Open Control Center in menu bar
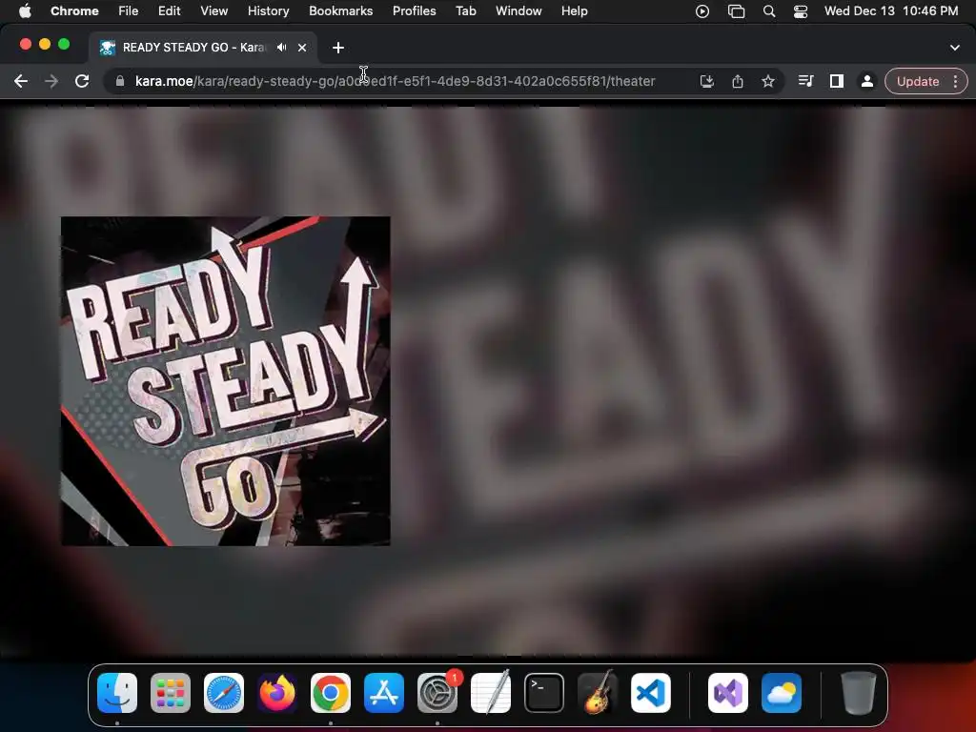This screenshot has width=976, height=732. 801,11
